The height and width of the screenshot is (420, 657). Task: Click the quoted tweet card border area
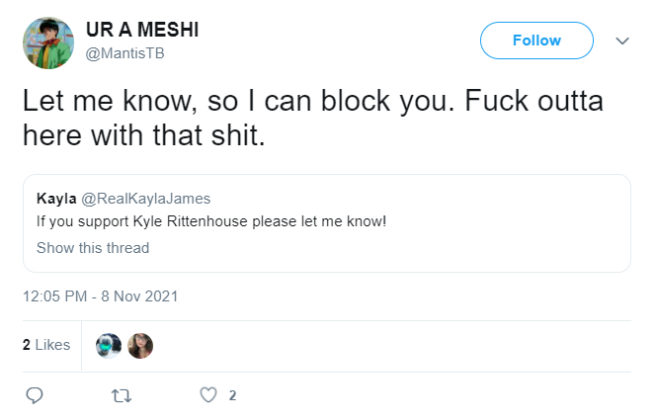pos(327,223)
